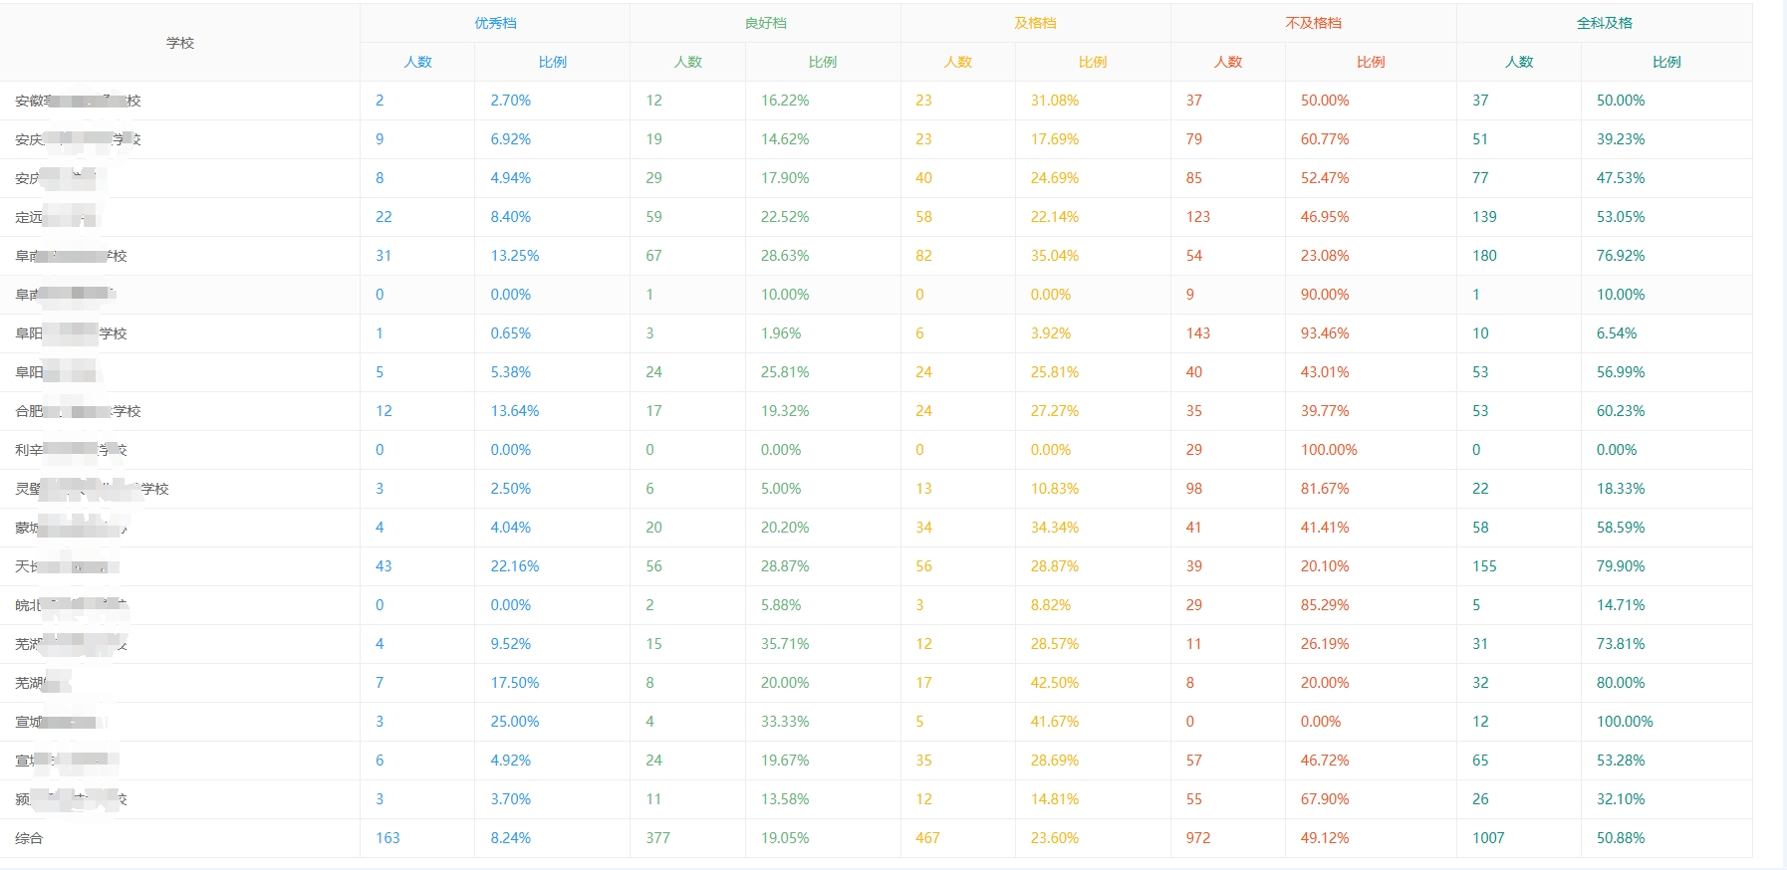Select the 8.24% overall 优秀档 ratio
Viewport: 1787px width, 870px height.
pyautogui.click(x=510, y=838)
